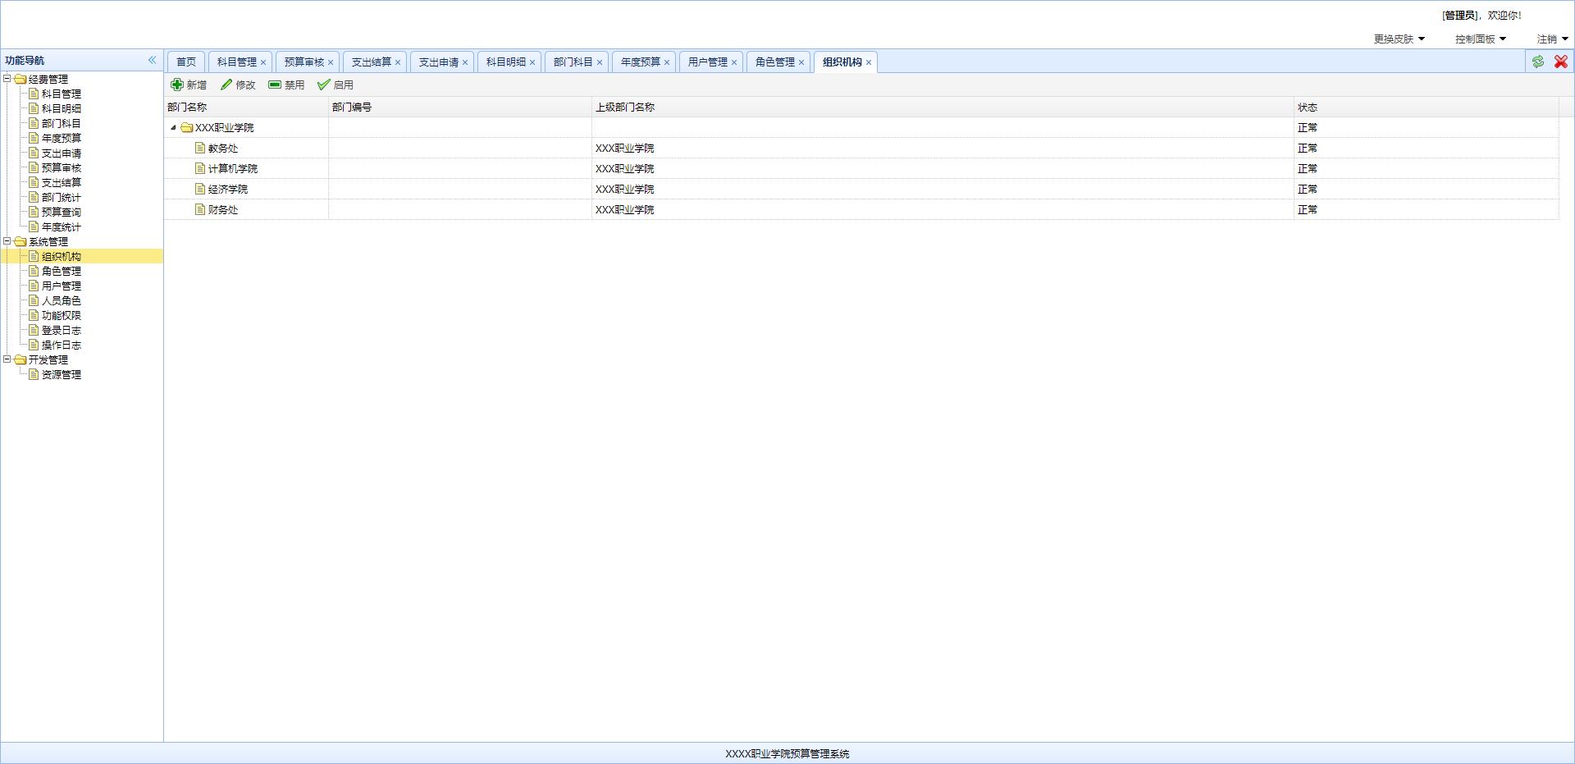Refresh the current tab with green icon
Image resolution: width=1575 pixels, height=764 pixels.
(1538, 62)
